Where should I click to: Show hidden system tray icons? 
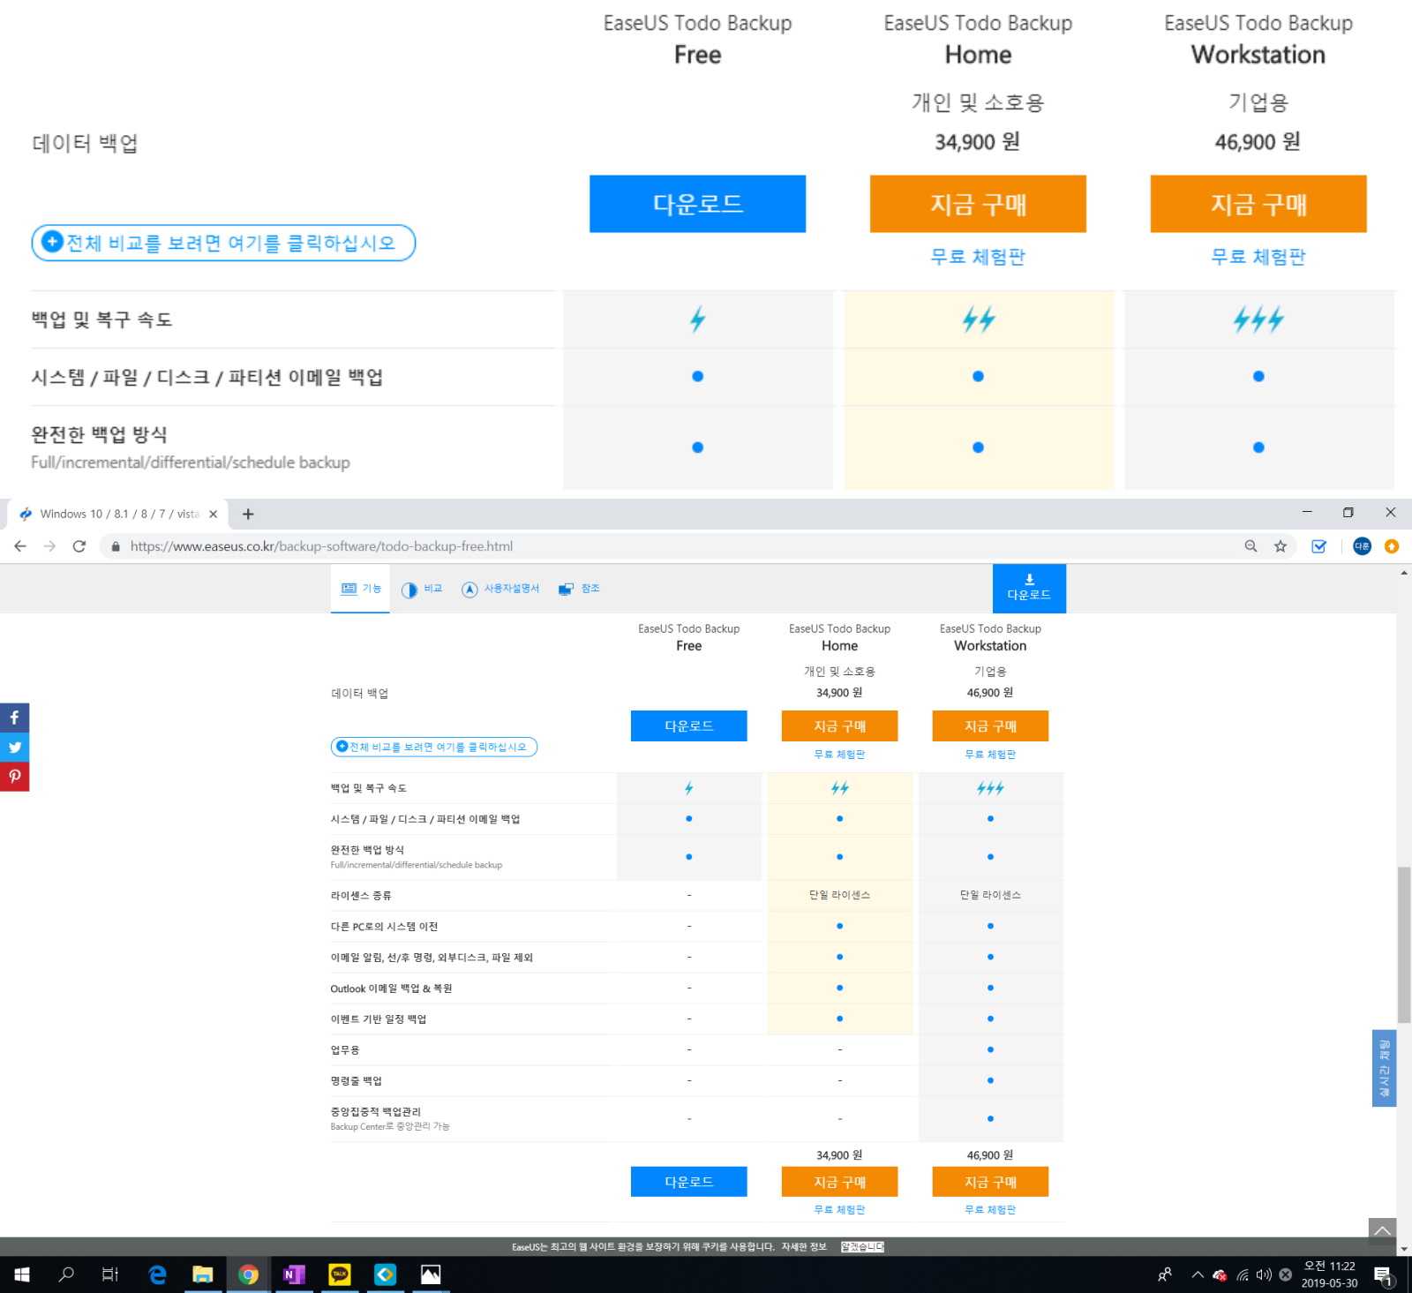pyautogui.click(x=1198, y=1274)
